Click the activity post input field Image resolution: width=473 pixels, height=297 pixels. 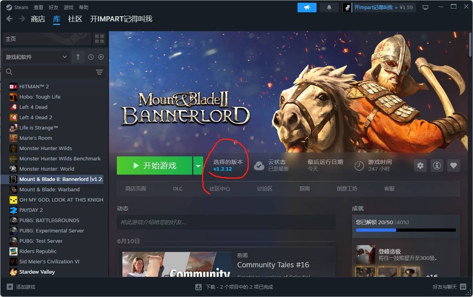click(x=226, y=222)
